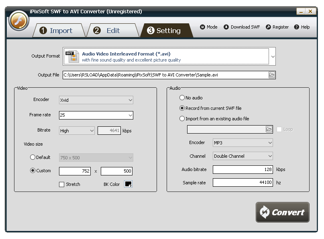Minimize the converter window
The height and width of the screenshot is (239, 324).
[301, 11]
